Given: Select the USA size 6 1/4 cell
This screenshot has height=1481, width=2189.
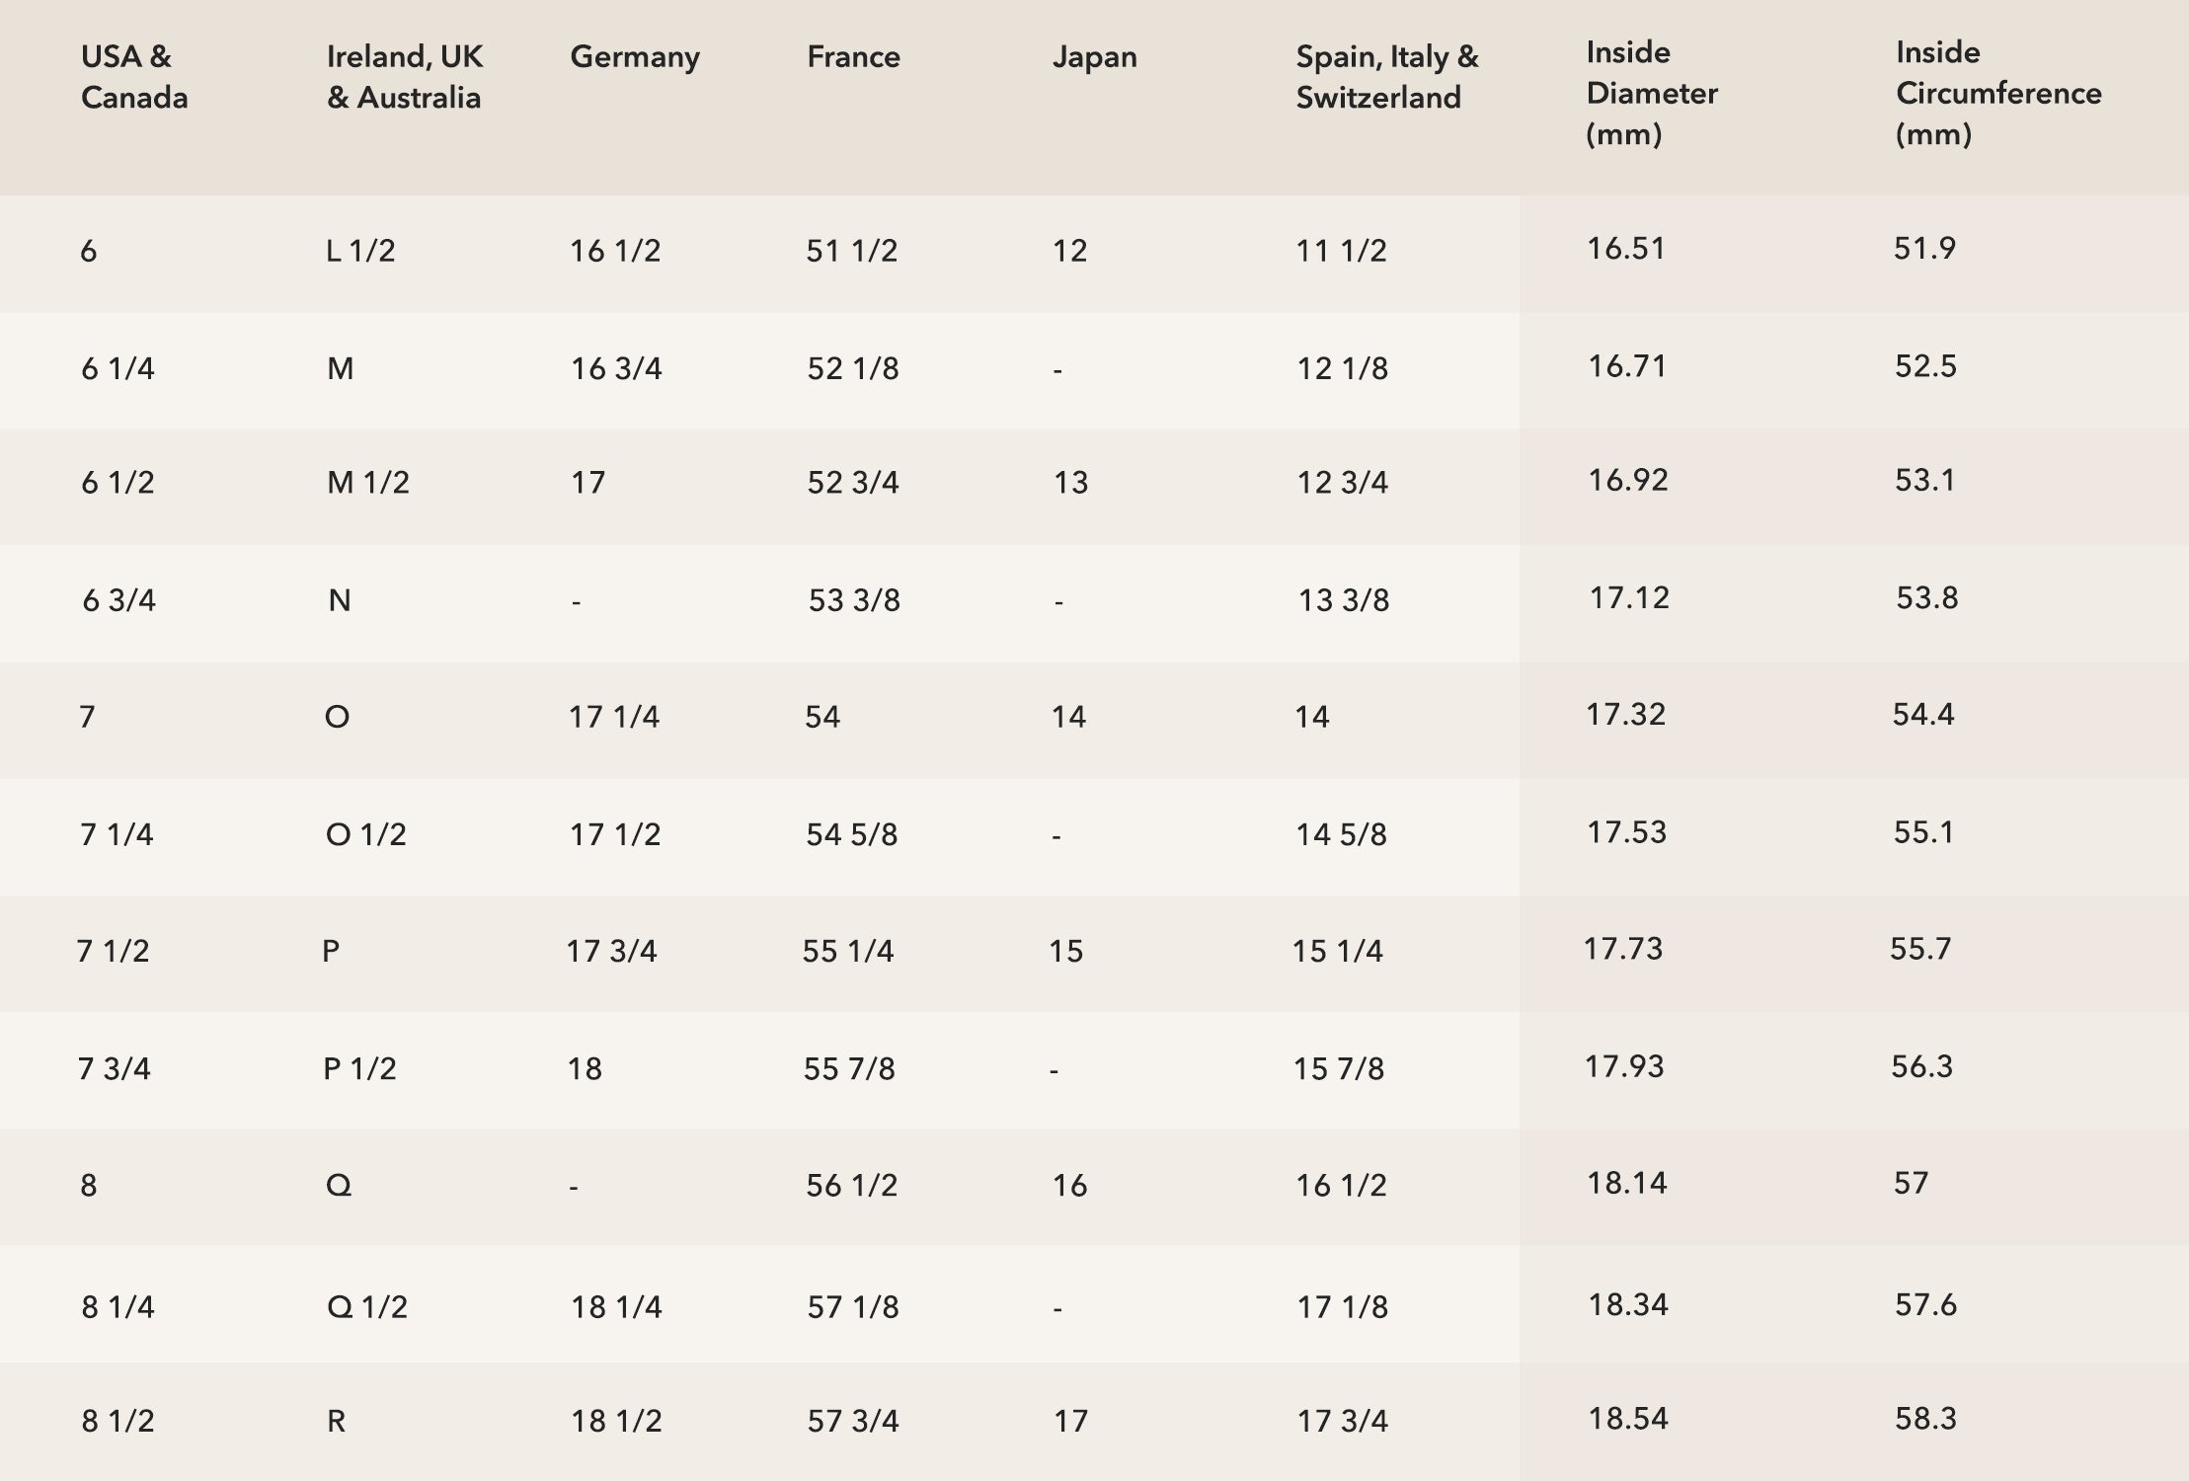Looking at the screenshot, I should coord(117,369).
